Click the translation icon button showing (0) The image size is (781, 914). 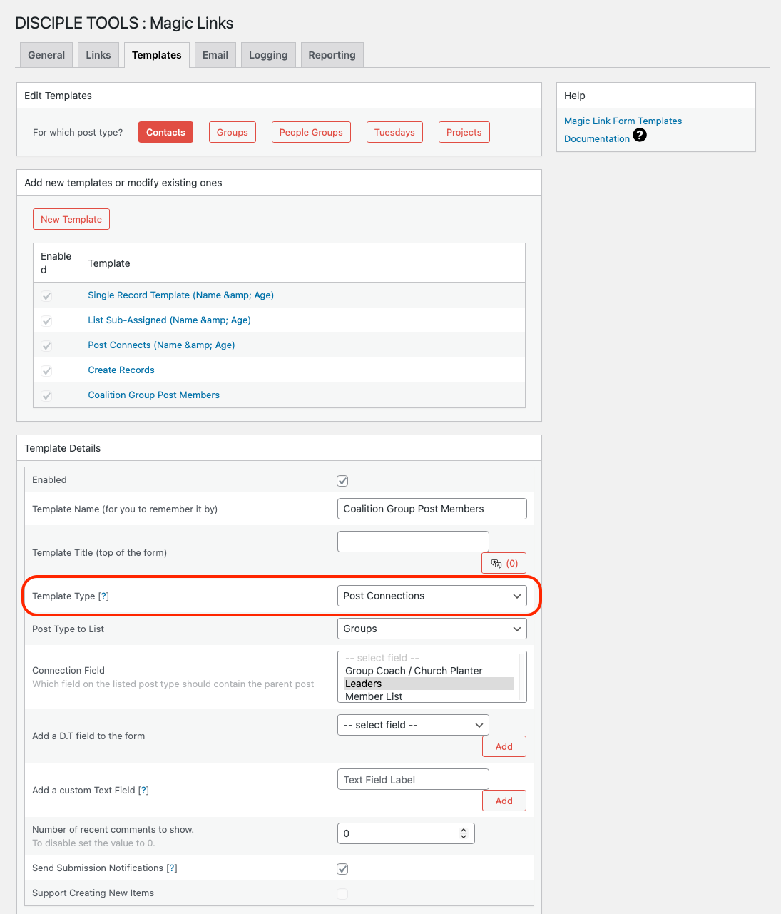point(504,563)
